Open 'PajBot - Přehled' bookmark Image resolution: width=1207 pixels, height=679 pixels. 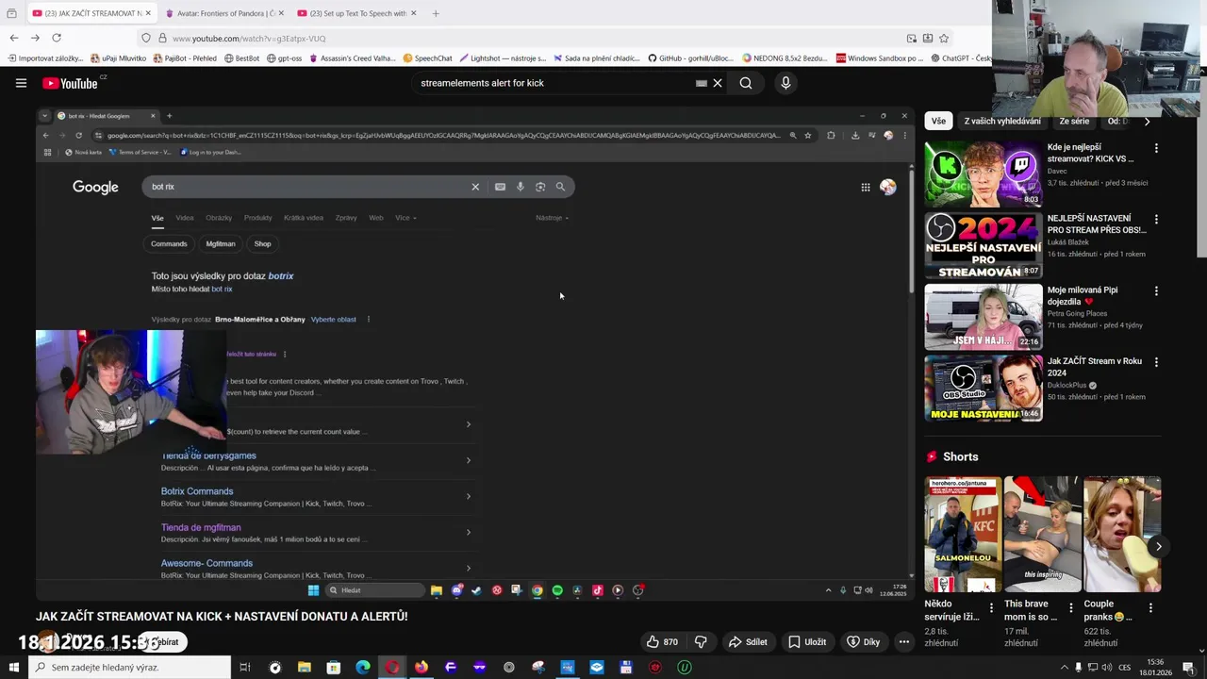tap(185, 58)
